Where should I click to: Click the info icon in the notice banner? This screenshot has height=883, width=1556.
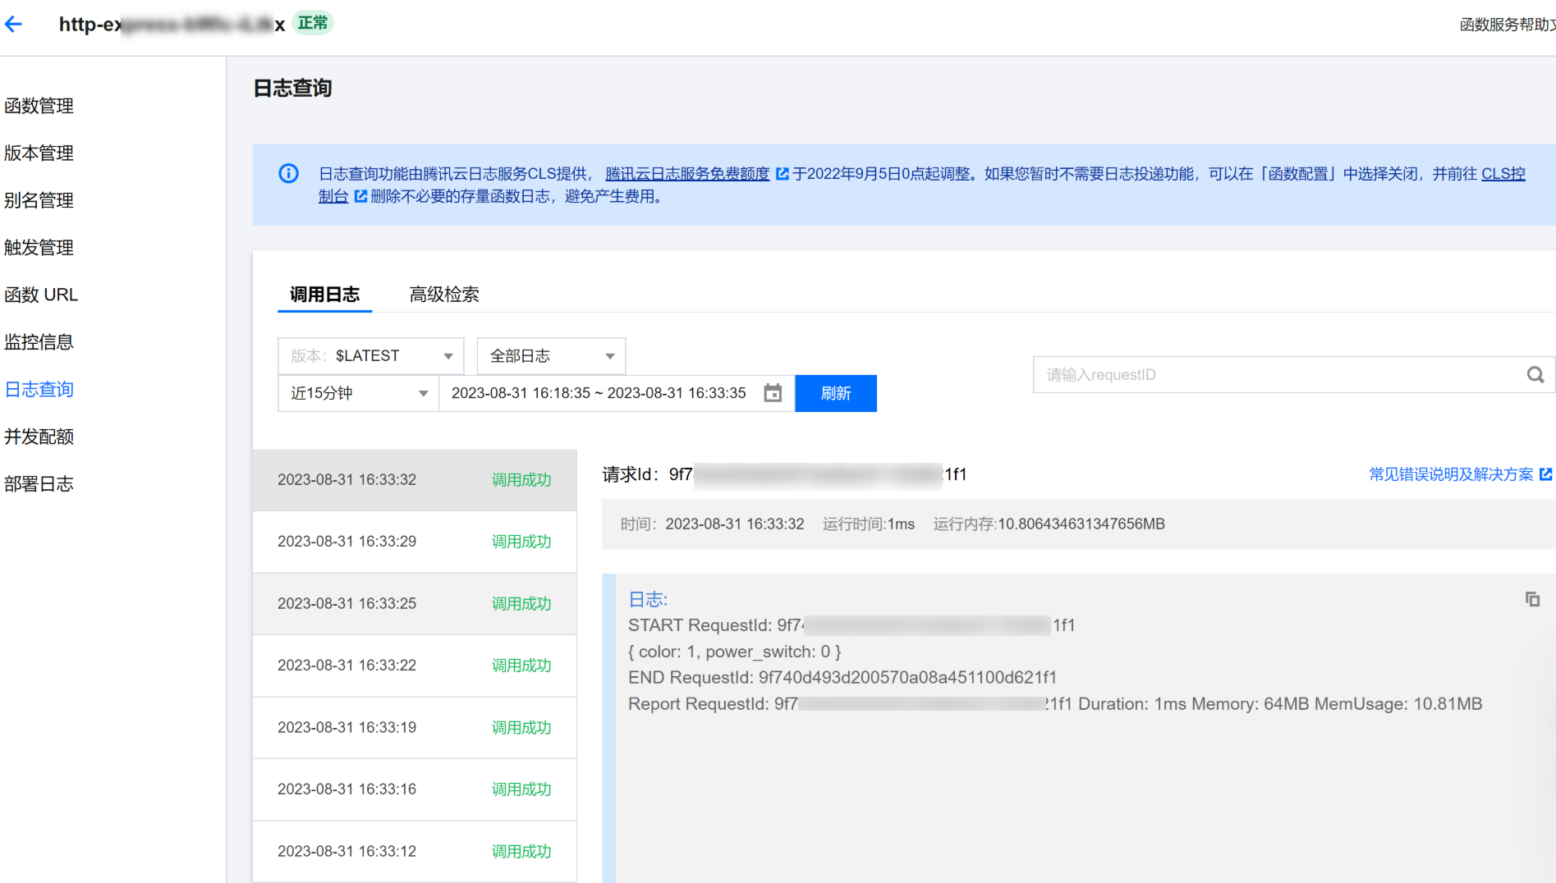288,173
